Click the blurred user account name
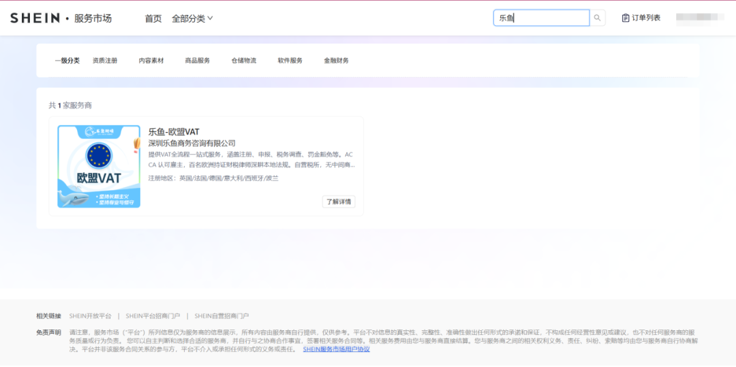This screenshot has height=367, width=736. click(x=700, y=17)
